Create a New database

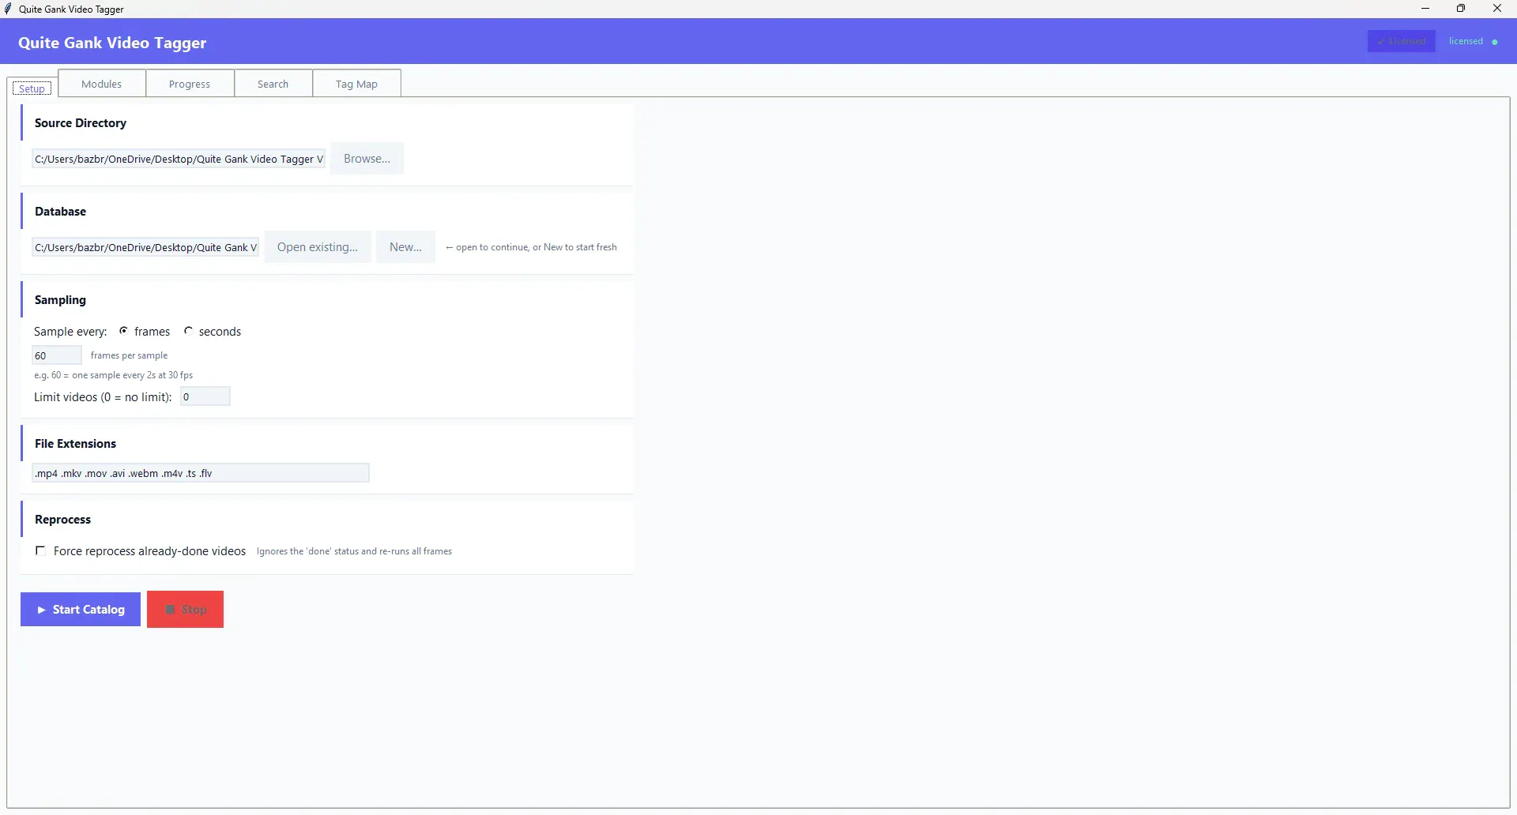(x=405, y=247)
